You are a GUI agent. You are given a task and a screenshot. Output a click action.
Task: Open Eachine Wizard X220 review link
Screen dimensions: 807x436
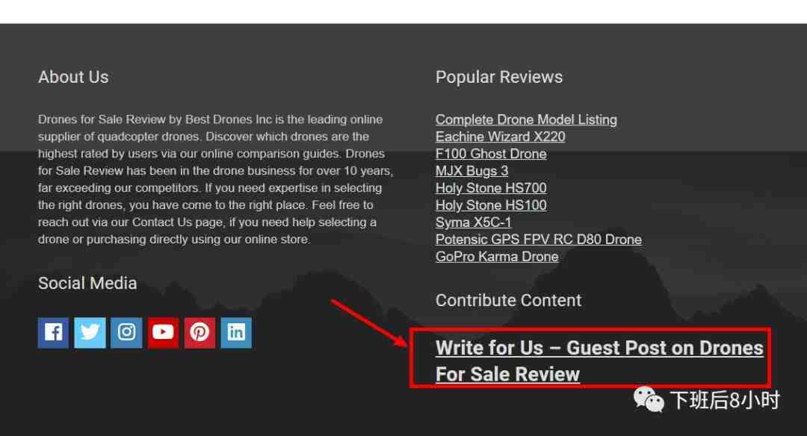[500, 137]
